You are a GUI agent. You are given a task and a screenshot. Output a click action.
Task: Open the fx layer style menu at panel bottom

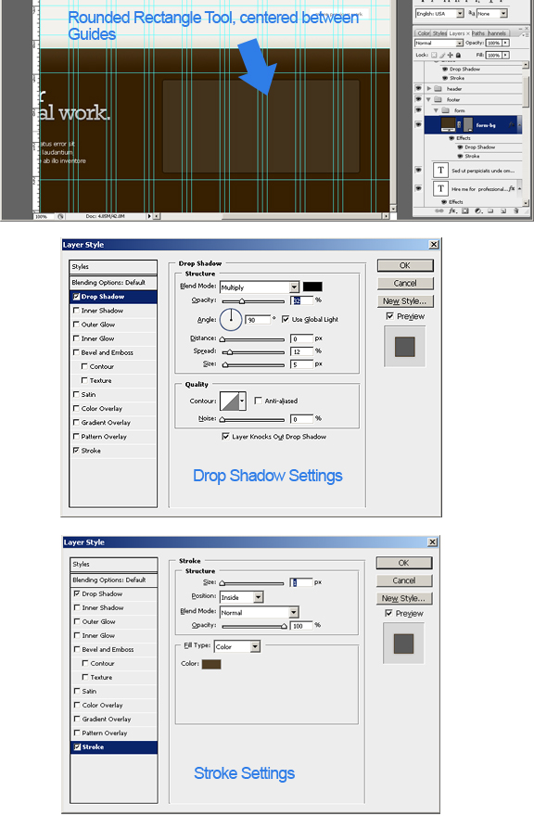click(x=452, y=210)
